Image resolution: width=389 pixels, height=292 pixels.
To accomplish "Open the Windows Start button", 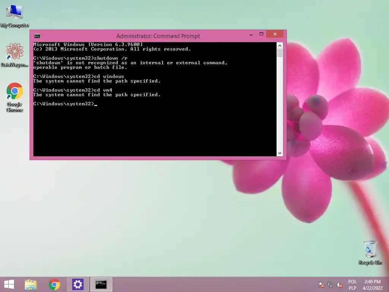I will pyautogui.click(x=9, y=284).
